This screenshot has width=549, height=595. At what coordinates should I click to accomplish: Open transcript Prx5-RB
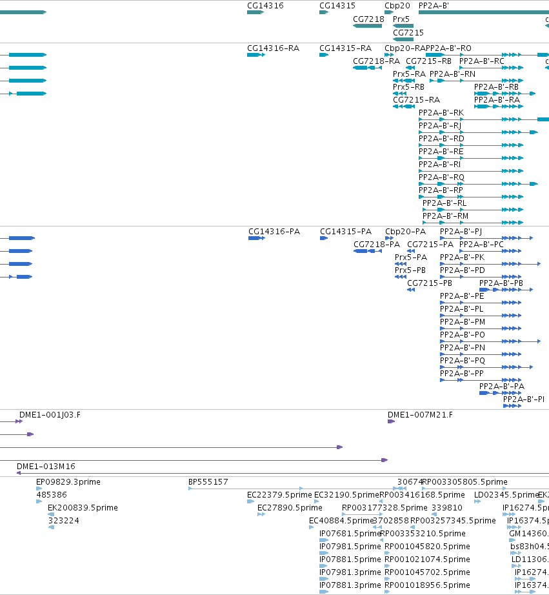point(408,87)
